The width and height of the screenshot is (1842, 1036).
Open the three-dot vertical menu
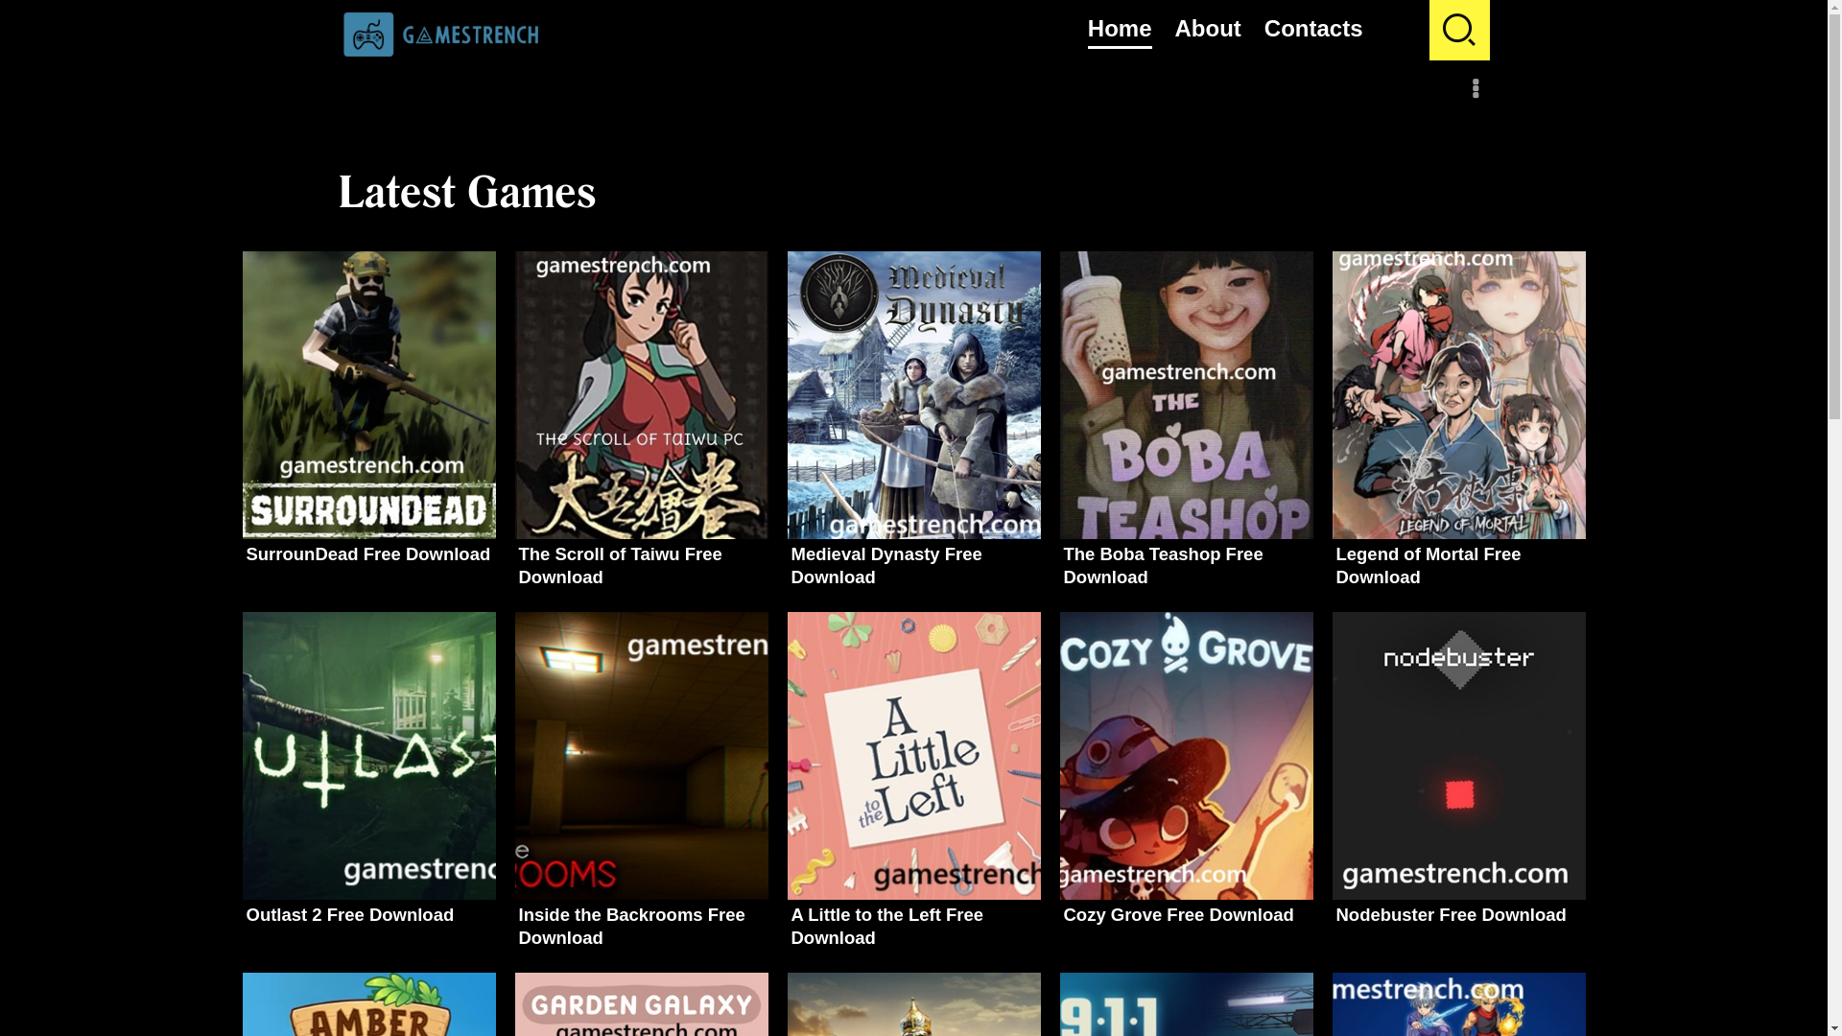pyautogui.click(x=1476, y=88)
